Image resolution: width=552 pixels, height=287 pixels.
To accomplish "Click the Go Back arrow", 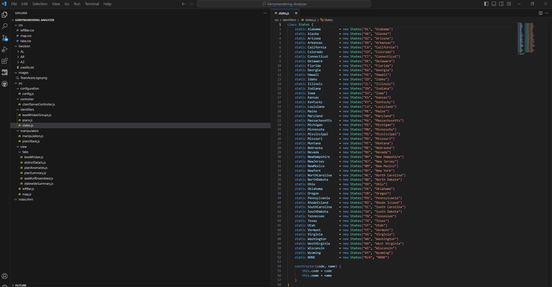I will click(184, 4).
